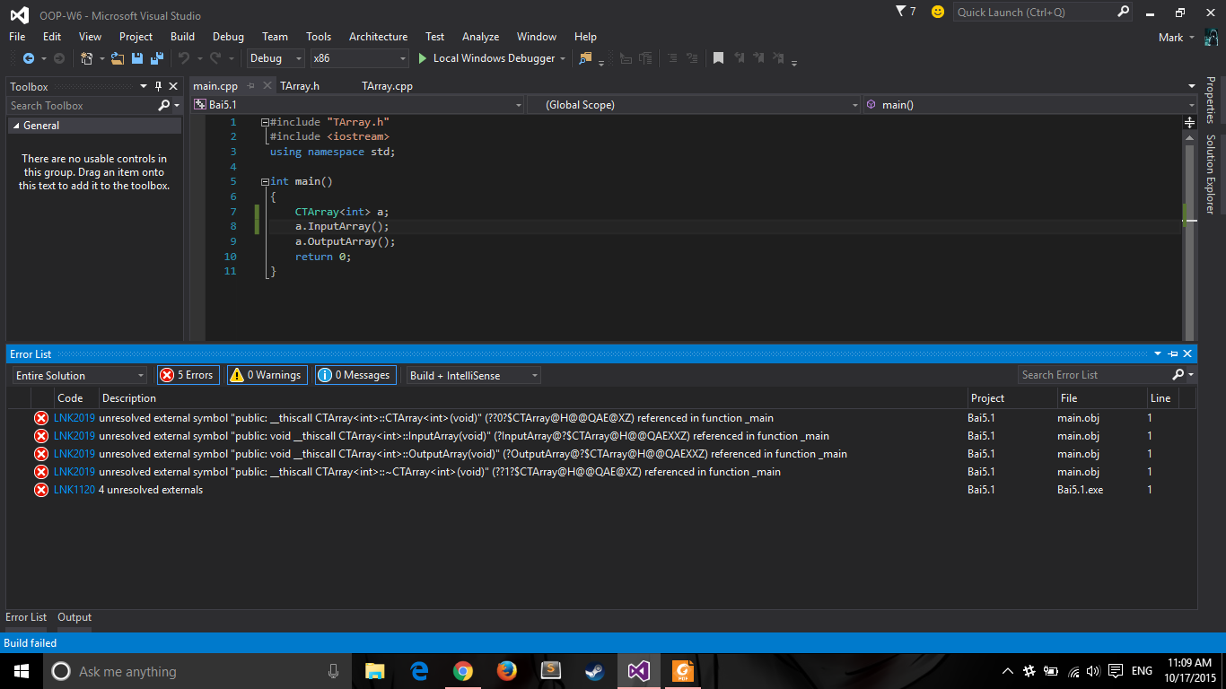Click the Find in Files icon

[x=585, y=58]
